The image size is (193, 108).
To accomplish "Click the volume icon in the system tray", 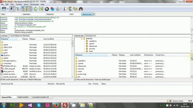I will 177,105.
